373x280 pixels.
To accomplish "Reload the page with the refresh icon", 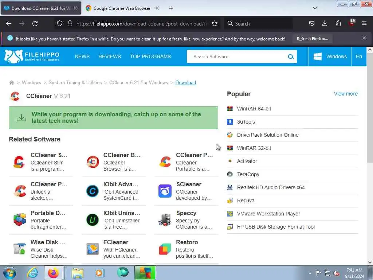I will click(x=35, y=24).
